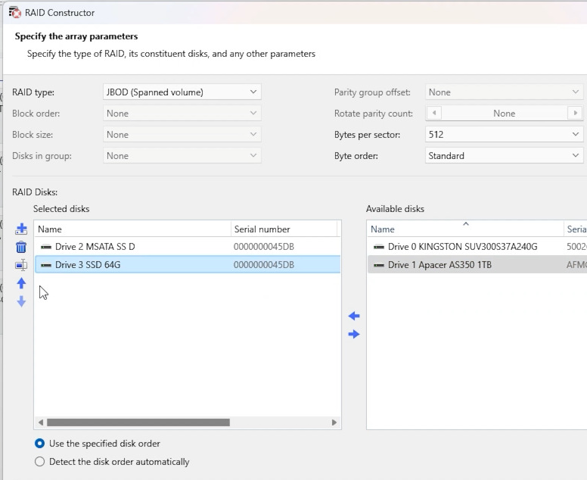This screenshot has width=587, height=480.
Task: Open the Block order dropdown
Action: [x=182, y=113]
